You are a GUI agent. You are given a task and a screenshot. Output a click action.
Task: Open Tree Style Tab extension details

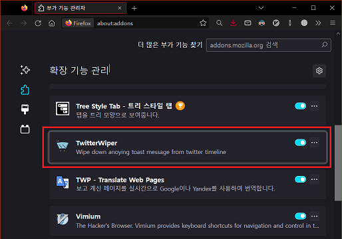click(x=188, y=110)
